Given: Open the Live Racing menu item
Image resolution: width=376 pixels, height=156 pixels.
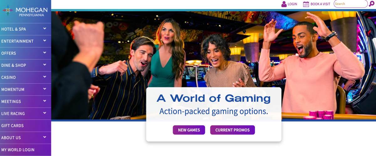Looking at the screenshot, I should pos(25,114).
